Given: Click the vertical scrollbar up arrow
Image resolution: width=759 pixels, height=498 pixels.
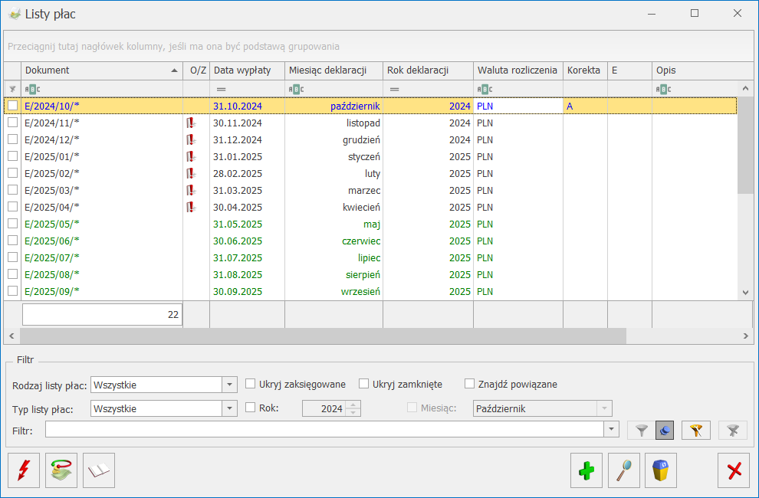Looking at the screenshot, I should [745, 88].
